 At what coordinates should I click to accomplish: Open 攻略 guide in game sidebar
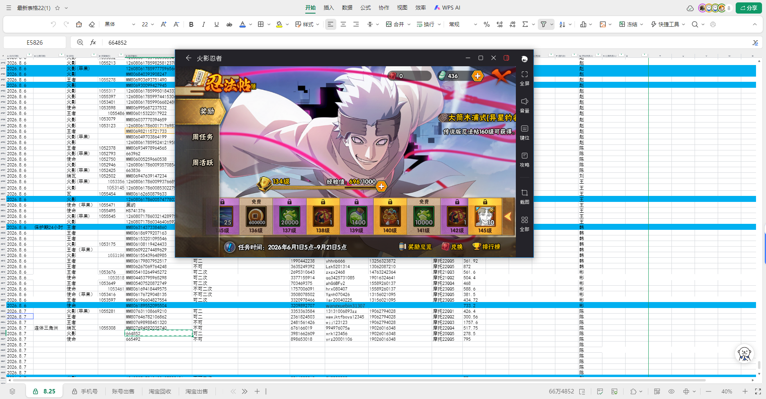click(x=525, y=160)
